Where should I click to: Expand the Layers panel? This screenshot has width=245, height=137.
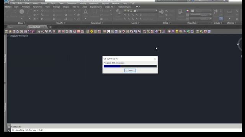[135, 23]
